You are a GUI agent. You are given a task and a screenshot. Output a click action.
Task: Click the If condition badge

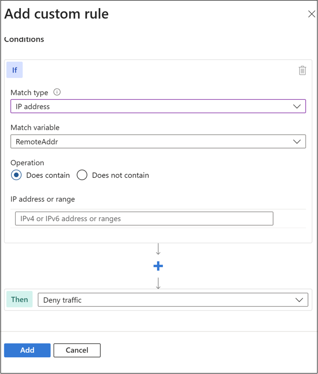coord(14,70)
